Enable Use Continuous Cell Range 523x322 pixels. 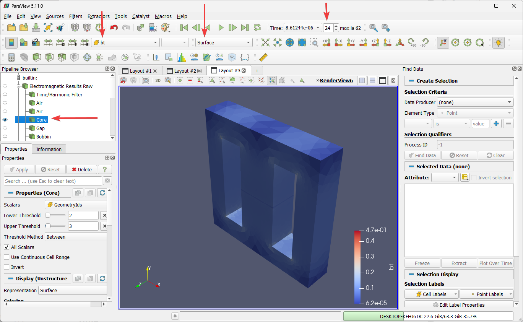[6, 257]
